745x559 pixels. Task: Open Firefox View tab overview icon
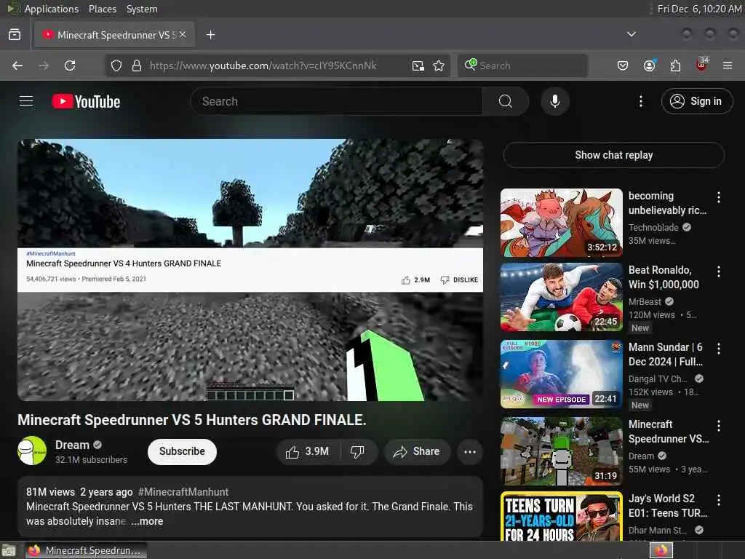click(x=15, y=35)
